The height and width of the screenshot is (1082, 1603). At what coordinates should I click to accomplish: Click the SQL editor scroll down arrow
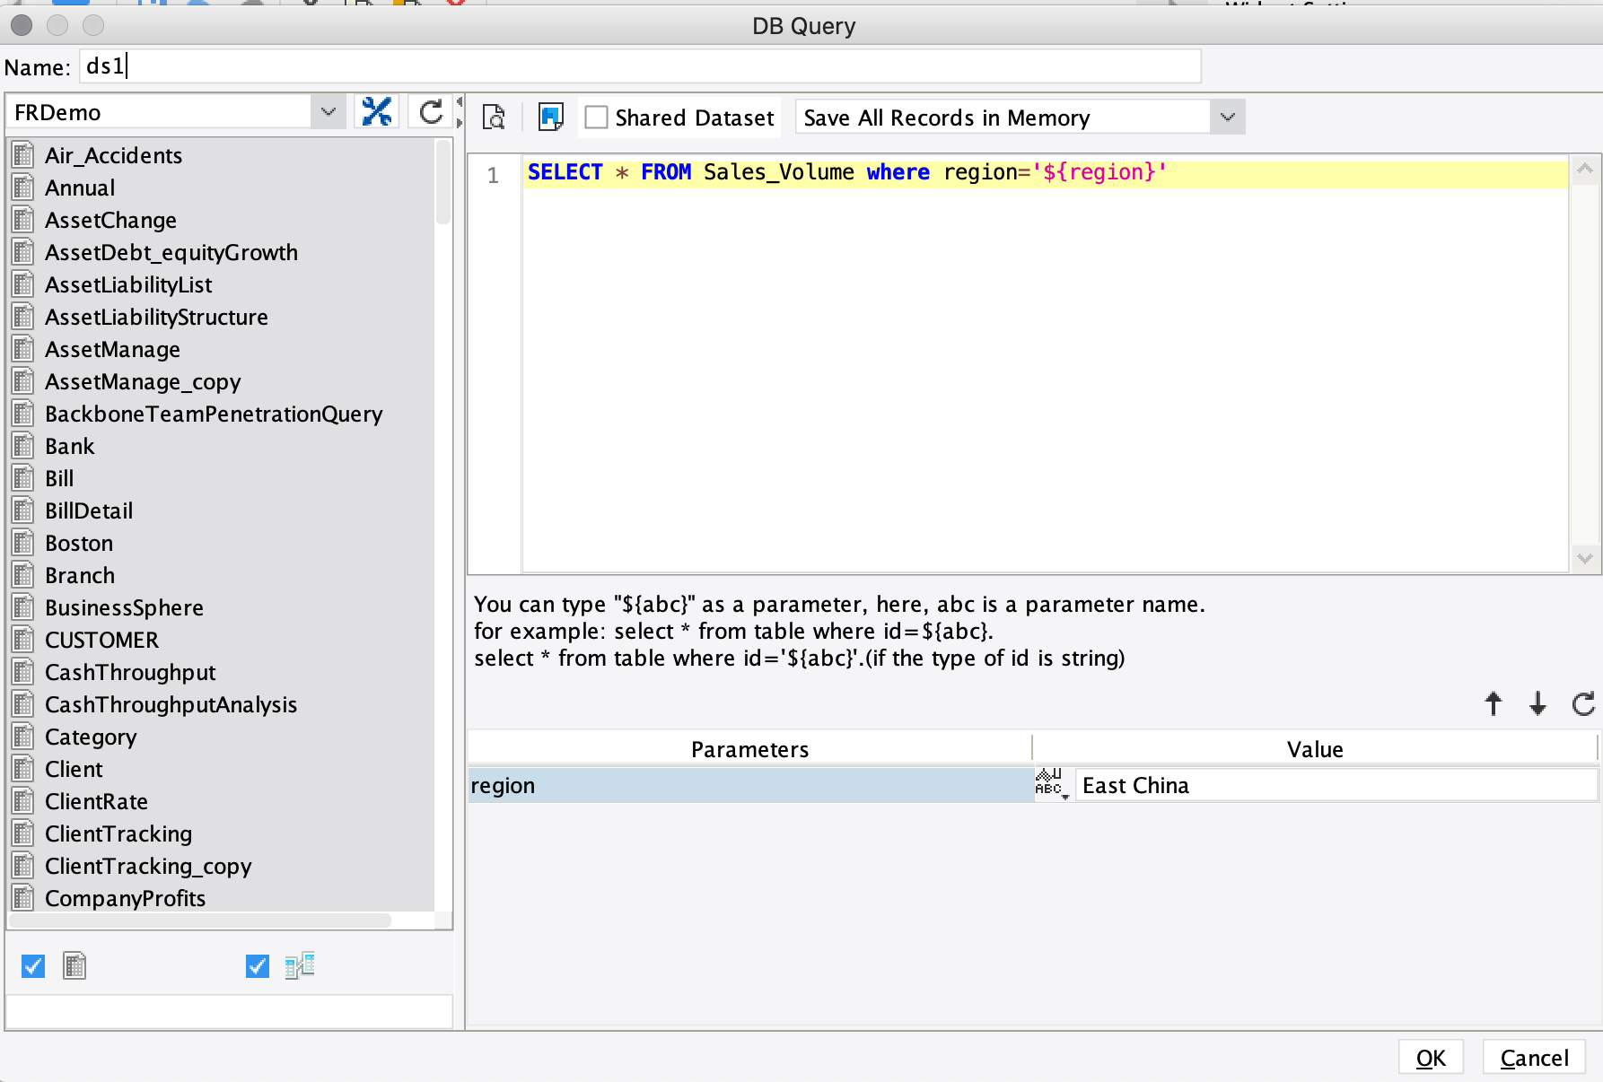(1584, 559)
